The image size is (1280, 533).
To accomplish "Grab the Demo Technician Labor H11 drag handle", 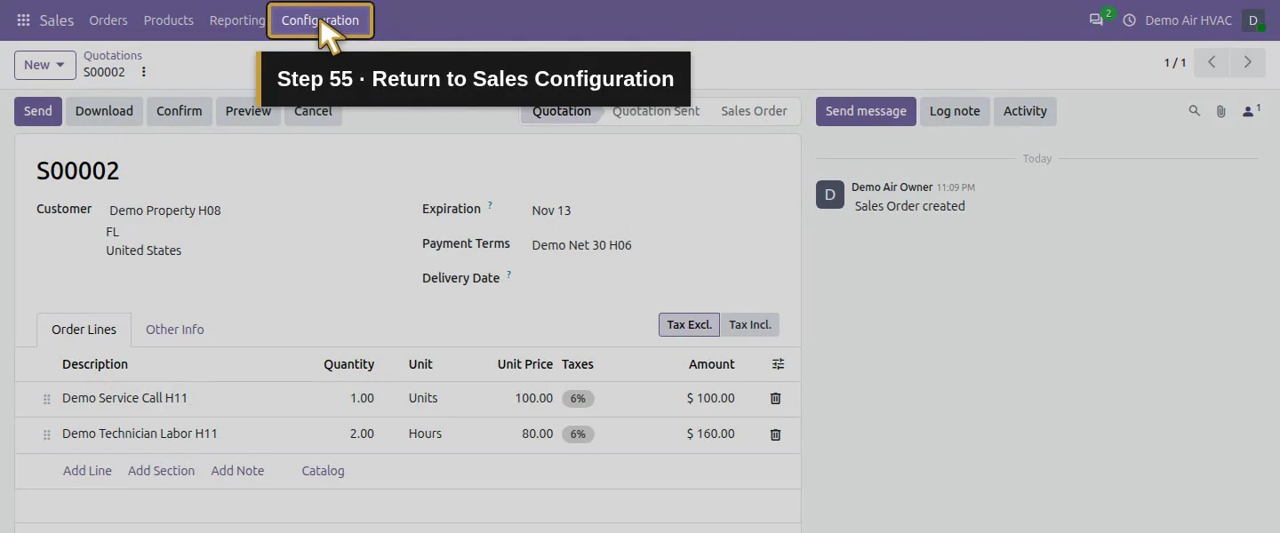I will 46,435.
